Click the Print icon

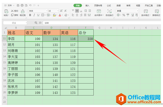[22, 5]
